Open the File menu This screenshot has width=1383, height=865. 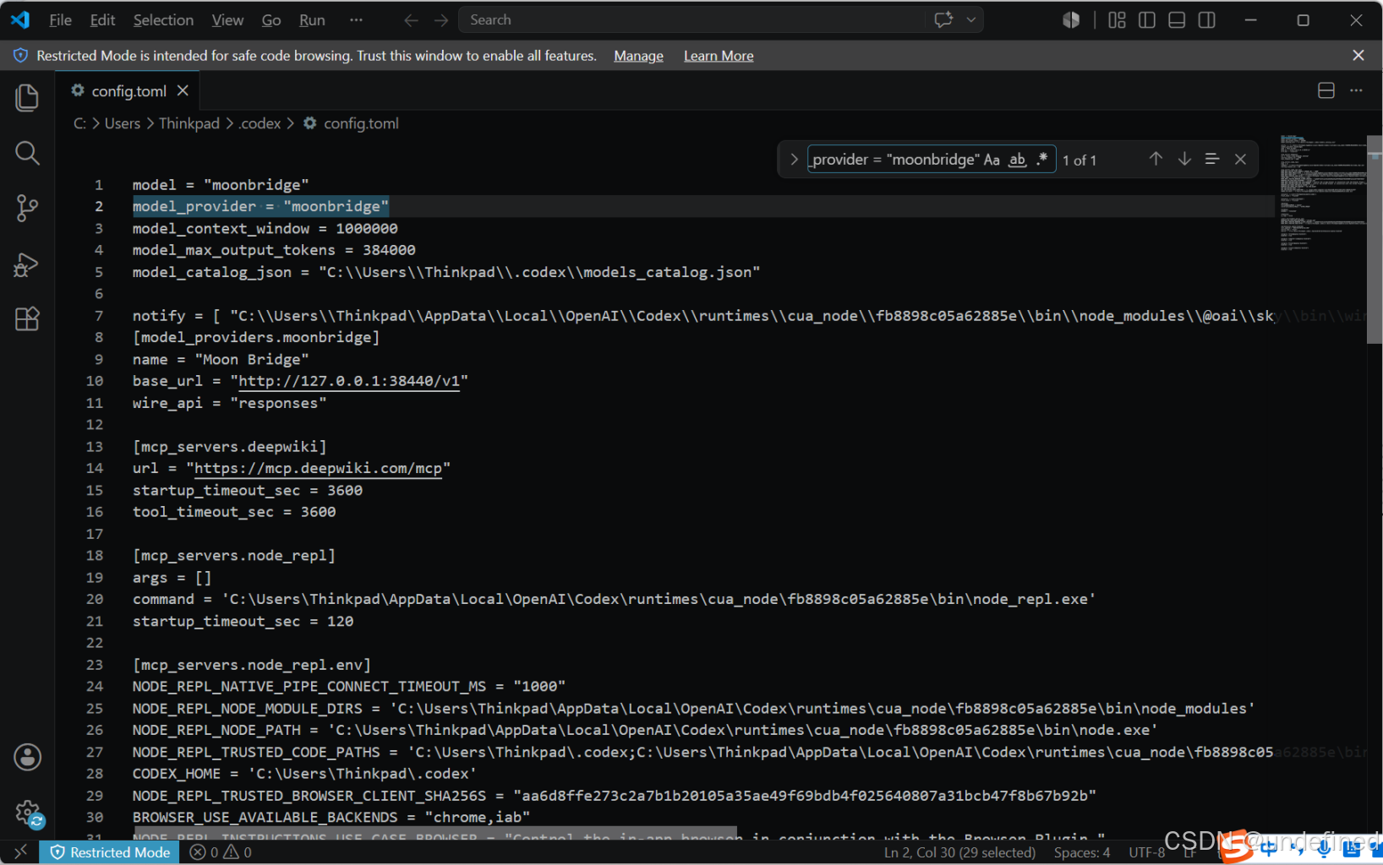(60, 20)
